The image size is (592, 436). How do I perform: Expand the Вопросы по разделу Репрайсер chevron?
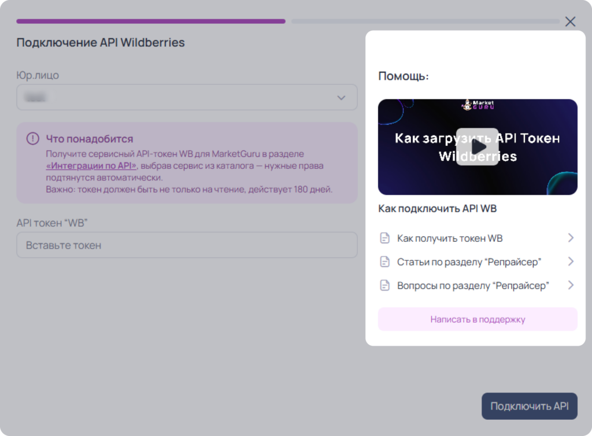point(571,285)
